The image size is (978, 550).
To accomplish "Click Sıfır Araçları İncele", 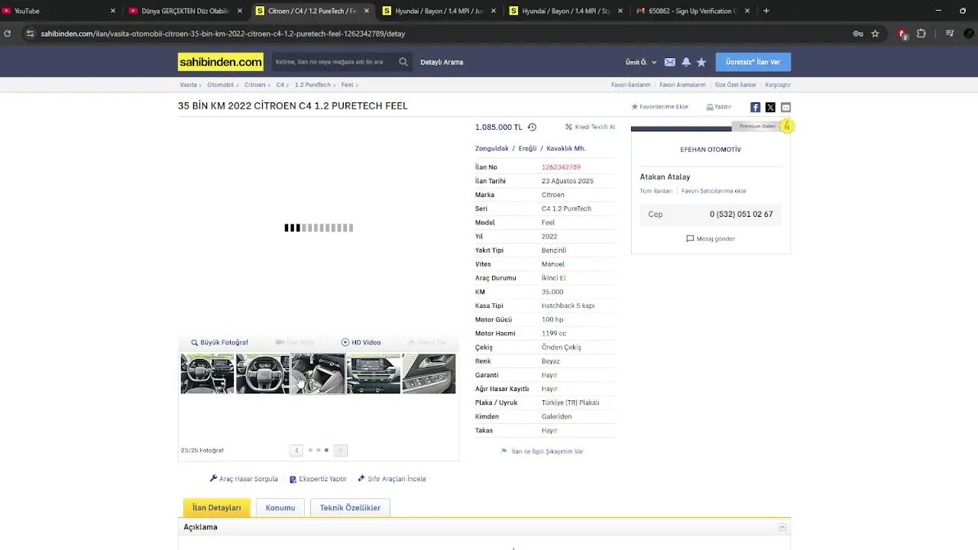I will coord(392,479).
